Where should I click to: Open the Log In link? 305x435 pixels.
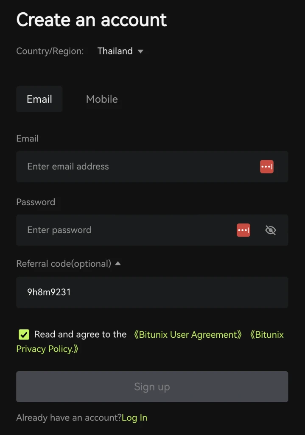(x=134, y=418)
